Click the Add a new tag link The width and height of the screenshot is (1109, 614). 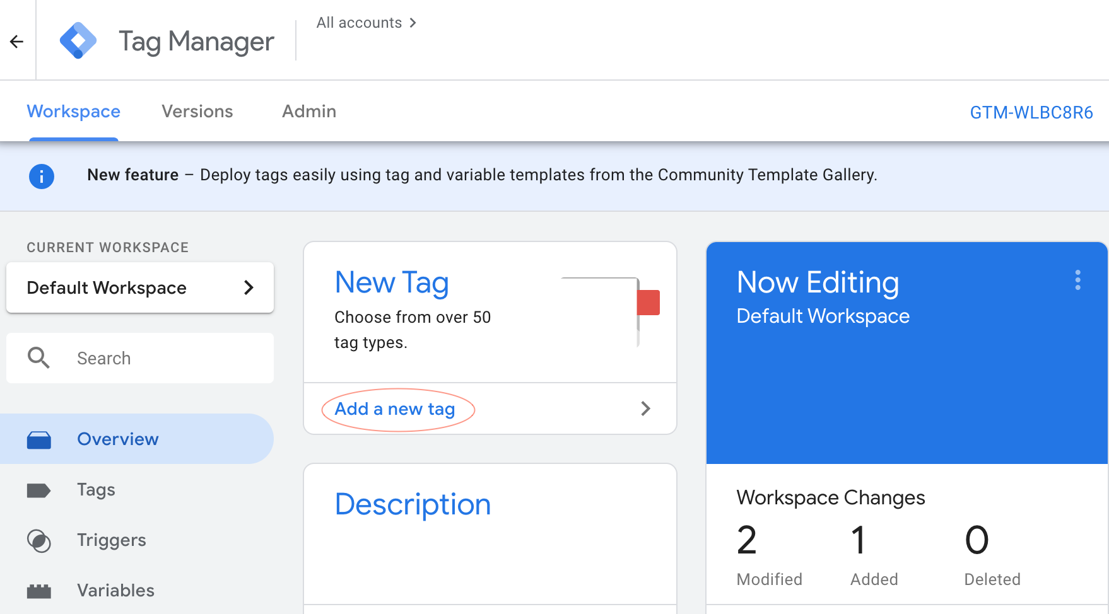(395, 409)
